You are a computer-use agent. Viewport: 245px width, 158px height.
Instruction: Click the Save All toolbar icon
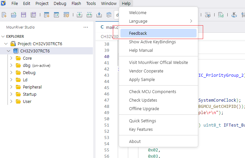(x=33, y=15)
